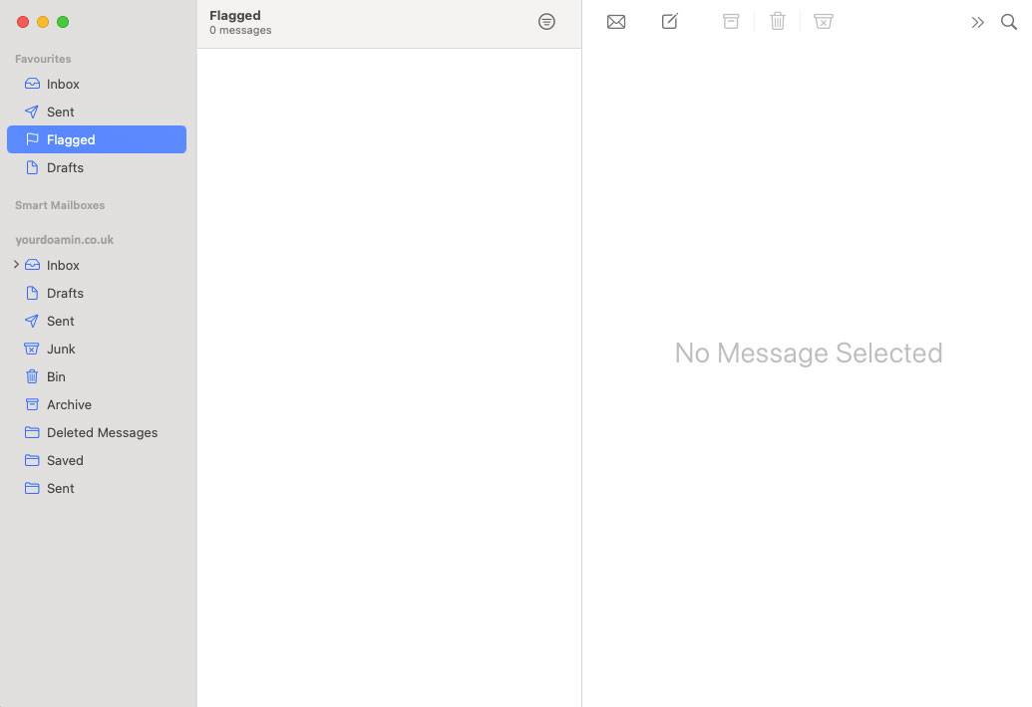1032x707 pixels.
Task: Click the Get Mail envelope icon
Action: click(x=616, y=22)
